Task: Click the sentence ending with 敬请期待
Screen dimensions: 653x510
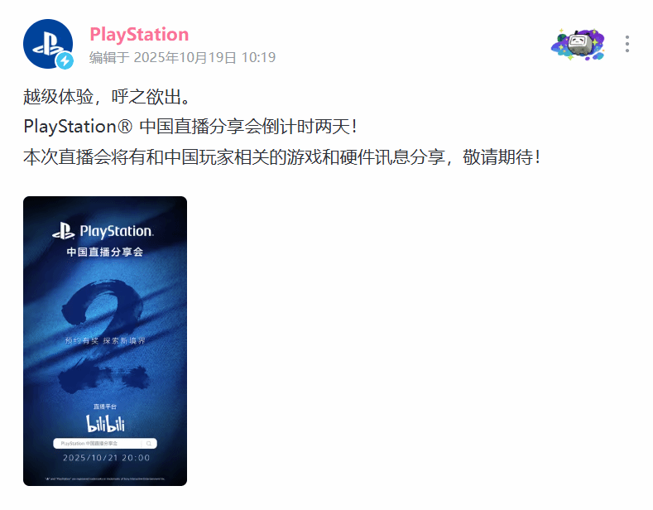Action: pyautogui.click(x=282, y=157)
